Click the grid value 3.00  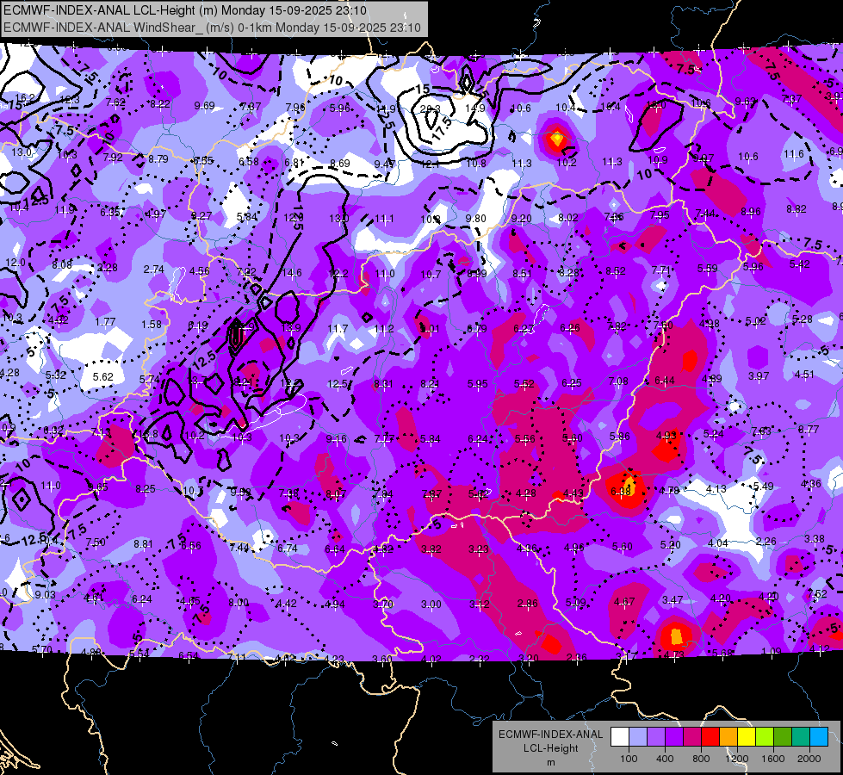pyautogui.click(x=431, y=604)
